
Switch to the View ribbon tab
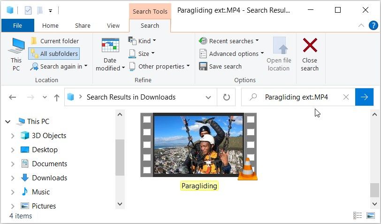(x=113, y=26)
